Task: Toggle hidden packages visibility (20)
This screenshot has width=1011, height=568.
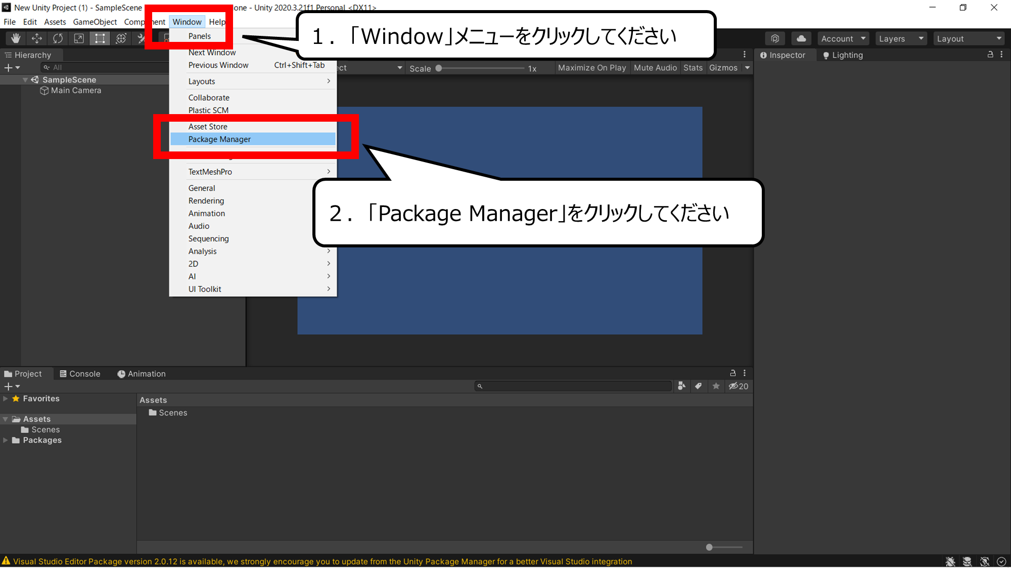Action: point(738,386)
